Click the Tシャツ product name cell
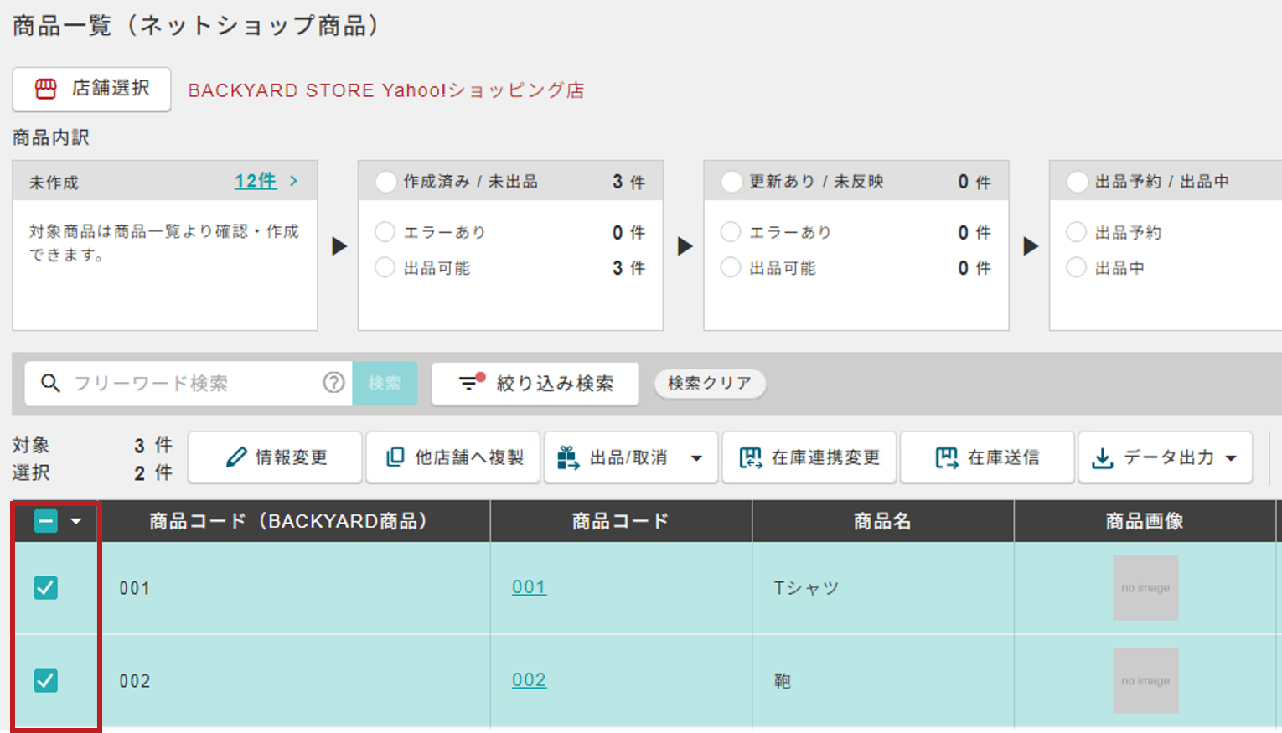Viewport: 1282px width, 733px height. (x=883, y=588)
